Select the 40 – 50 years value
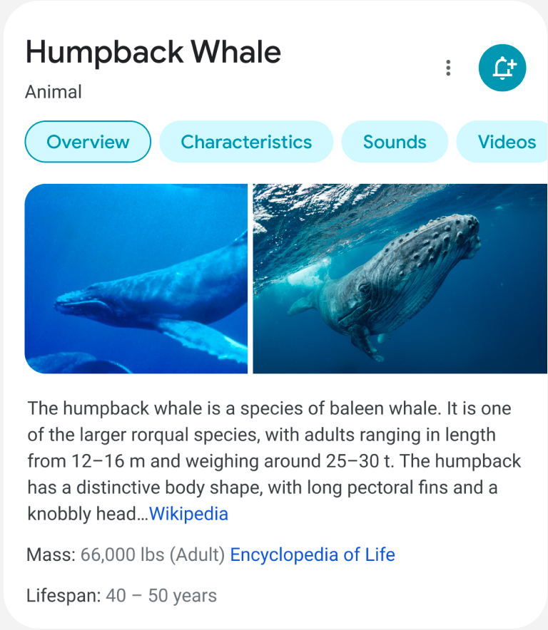The height and width of the screenshot is (630, 548). click(x=161, y=596)
